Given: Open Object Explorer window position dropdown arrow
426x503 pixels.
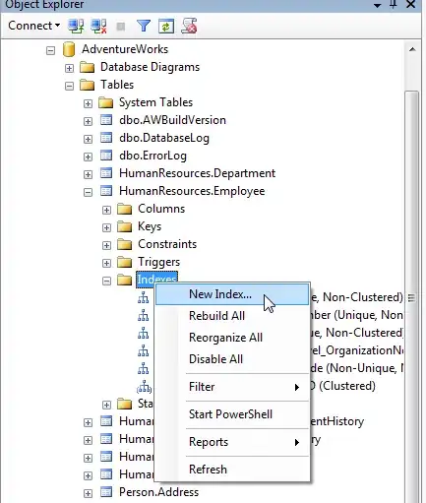Looking at the screenshot, I should click(378, 5).
